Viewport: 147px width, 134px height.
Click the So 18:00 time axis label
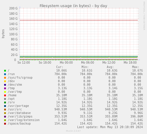(x=45, y=62)
